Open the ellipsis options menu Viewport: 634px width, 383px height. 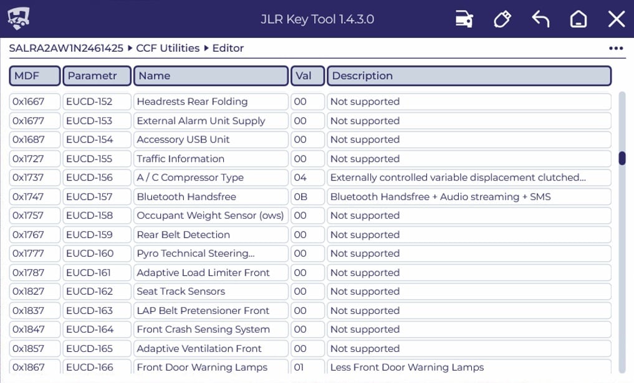[x=616, y=48]
